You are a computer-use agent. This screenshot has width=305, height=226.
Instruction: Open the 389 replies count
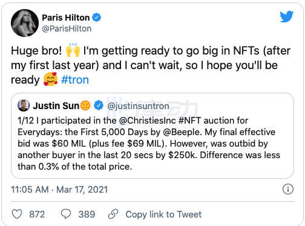pyautogui.click(x=87, y=214)
